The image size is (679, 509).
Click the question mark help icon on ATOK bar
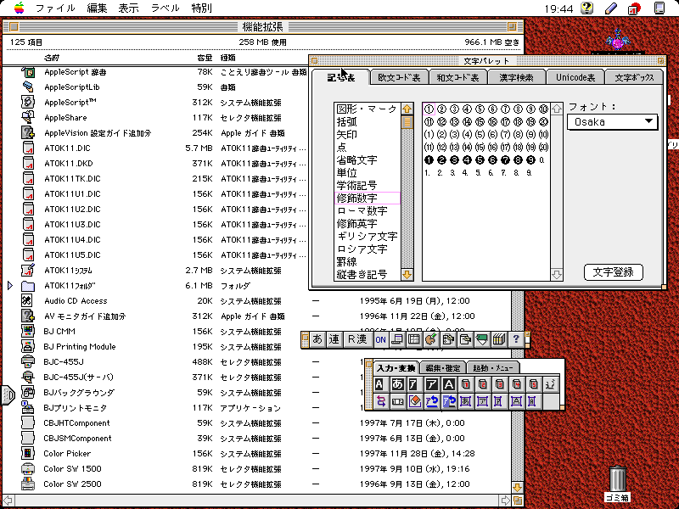click(x=515, y=339)
